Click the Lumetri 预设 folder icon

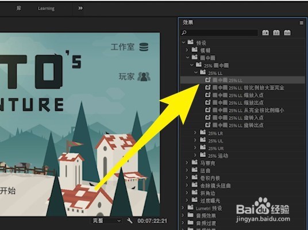(x=190, y=208)
